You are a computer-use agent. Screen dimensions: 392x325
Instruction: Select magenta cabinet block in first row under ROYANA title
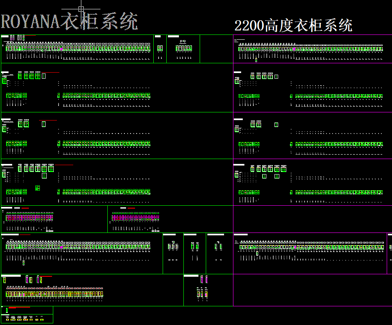pos(61,48)
